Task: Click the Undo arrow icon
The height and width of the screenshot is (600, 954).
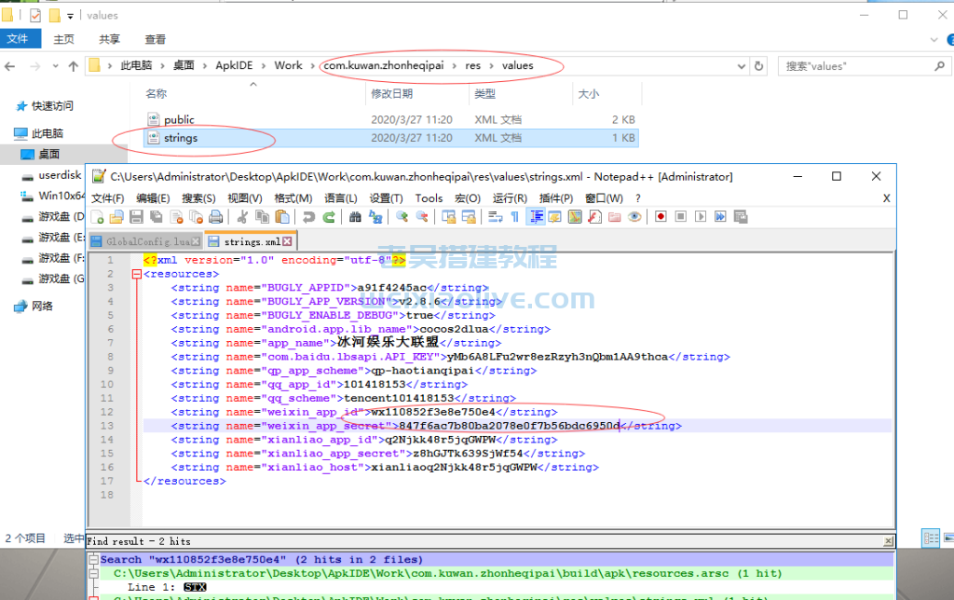Action: click(x=308, y=217)
